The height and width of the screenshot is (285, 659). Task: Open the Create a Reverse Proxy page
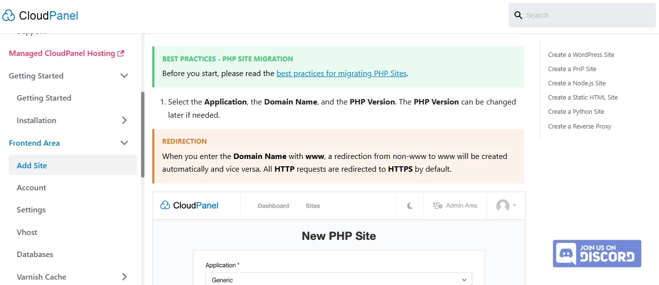[579, 126]
